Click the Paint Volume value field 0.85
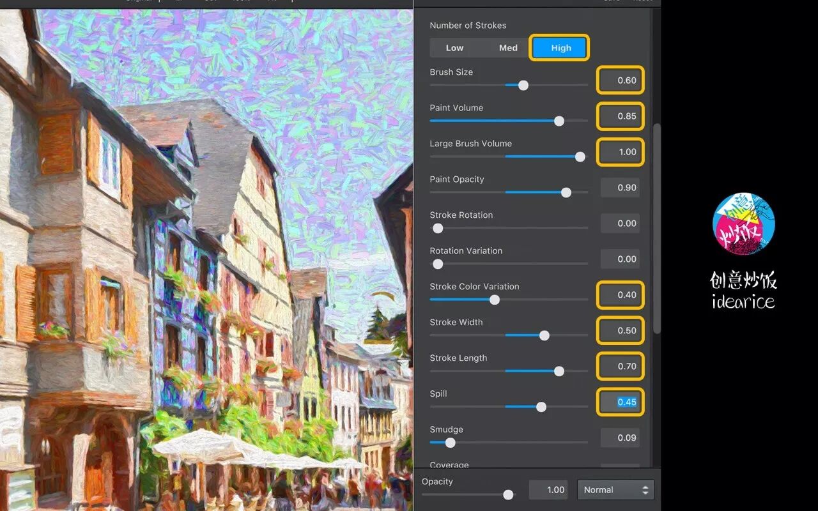 pyautogui.click(x=620, y=116)
